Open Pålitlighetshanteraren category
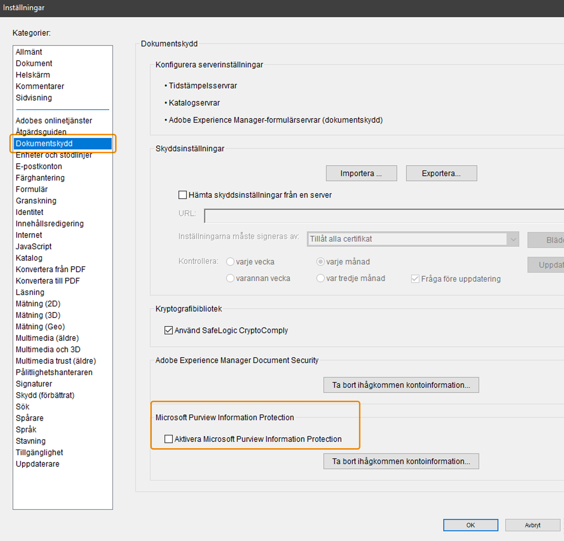 pyautogui.click(x=54, y=372)
